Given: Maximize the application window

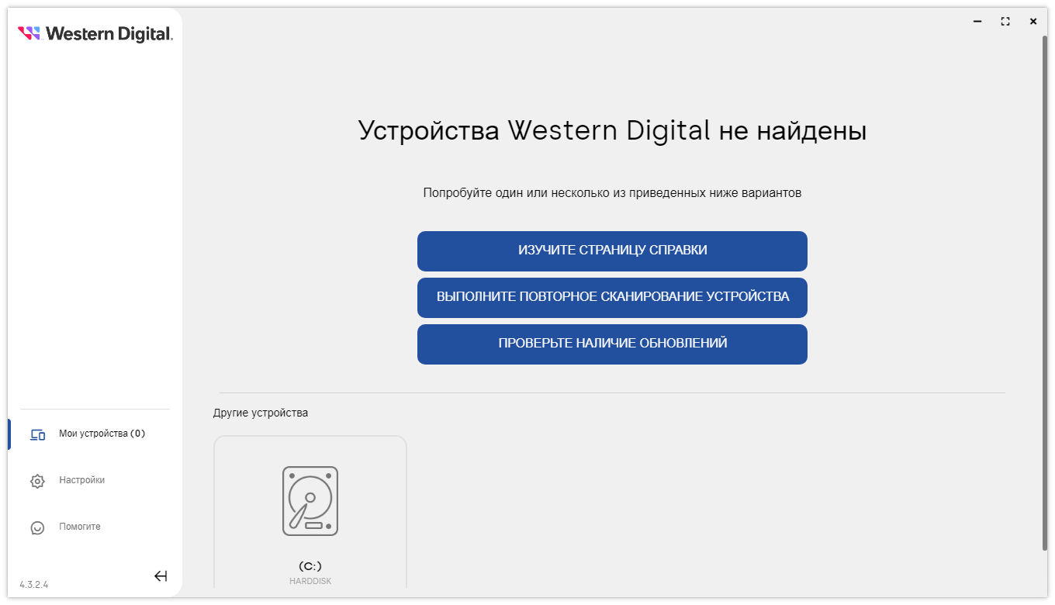Looking at the screenshot, I should [1005, 22].
